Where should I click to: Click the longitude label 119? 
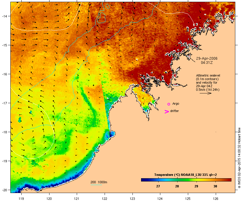pos(21,199)
